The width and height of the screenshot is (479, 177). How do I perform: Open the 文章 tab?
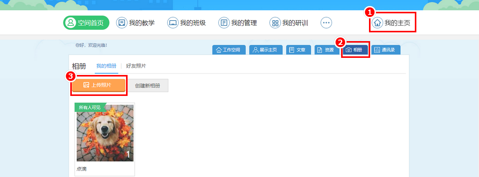[298, 50]
